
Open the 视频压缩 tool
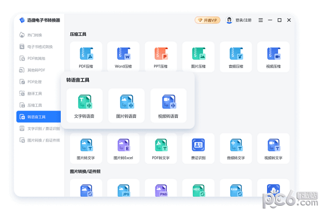274,56
